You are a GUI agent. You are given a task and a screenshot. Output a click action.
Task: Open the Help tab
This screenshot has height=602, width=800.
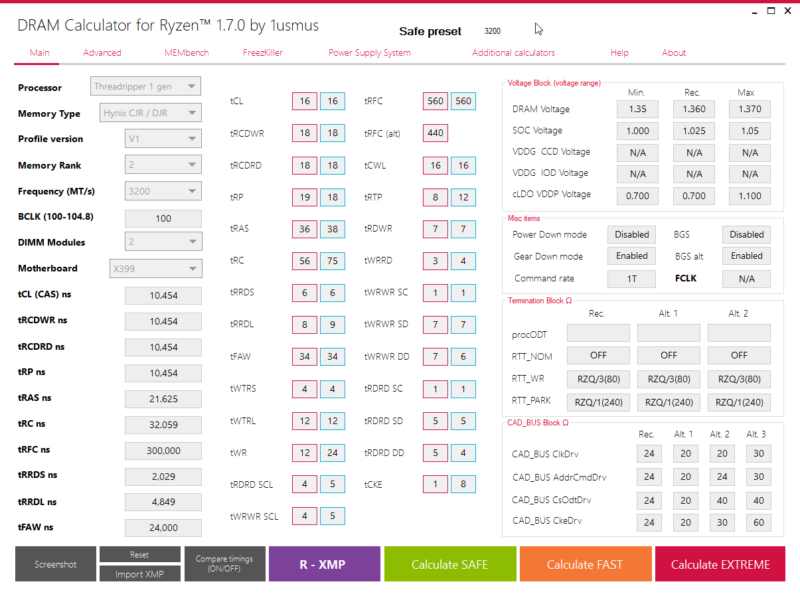(619, 52)
